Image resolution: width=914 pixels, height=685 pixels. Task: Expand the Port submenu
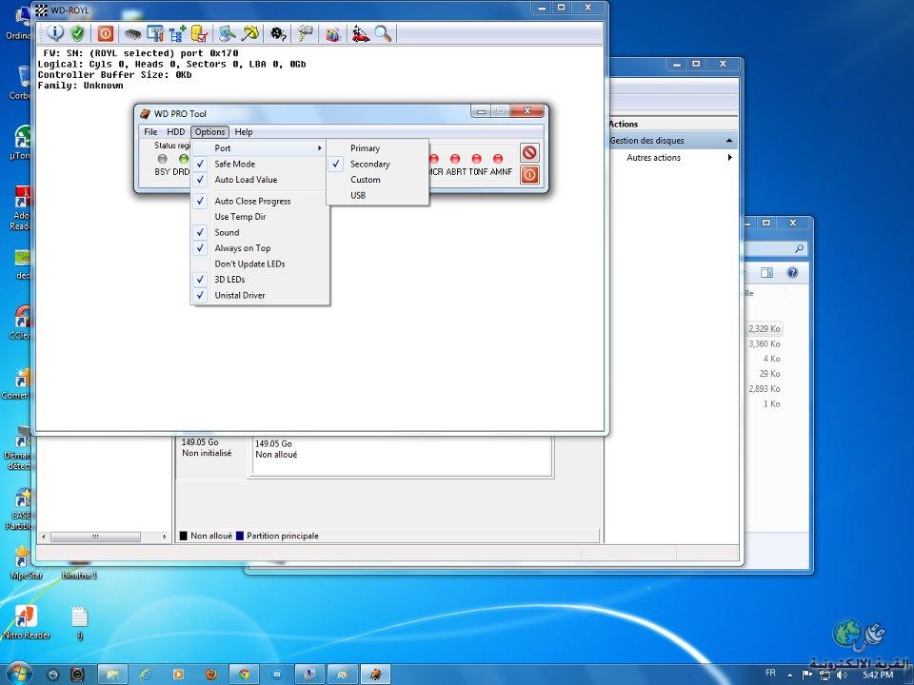click(260, 148)
